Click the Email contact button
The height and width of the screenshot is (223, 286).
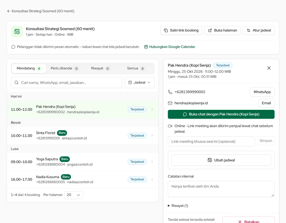266,103
